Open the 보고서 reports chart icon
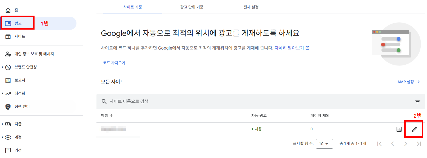Screen dimensions: 427x158 pos(8,80)
